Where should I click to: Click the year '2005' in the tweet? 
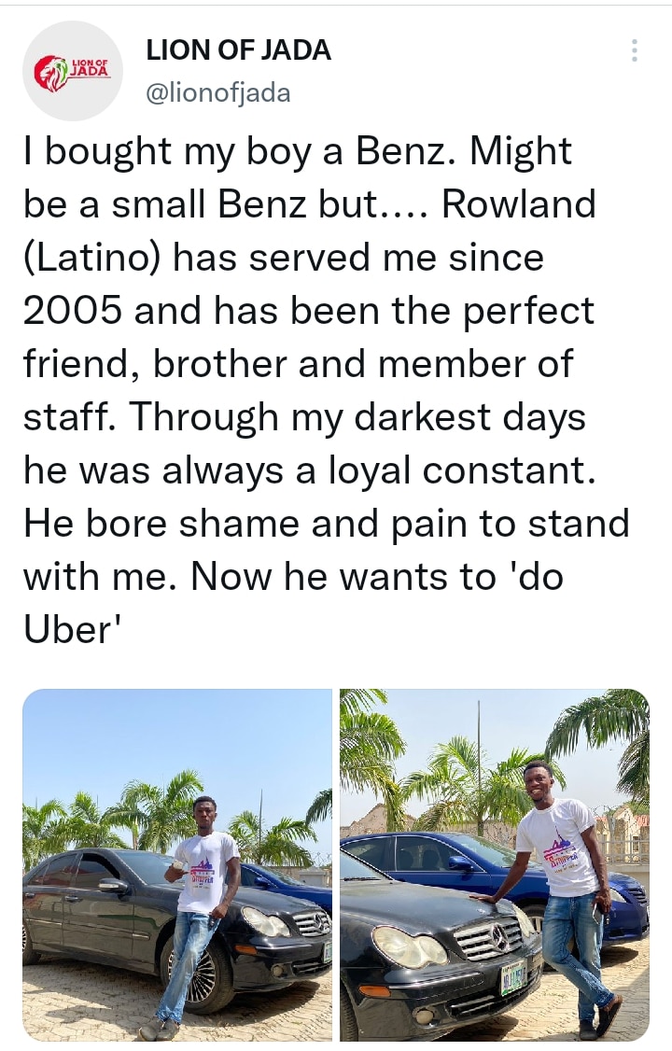(73, 311)
